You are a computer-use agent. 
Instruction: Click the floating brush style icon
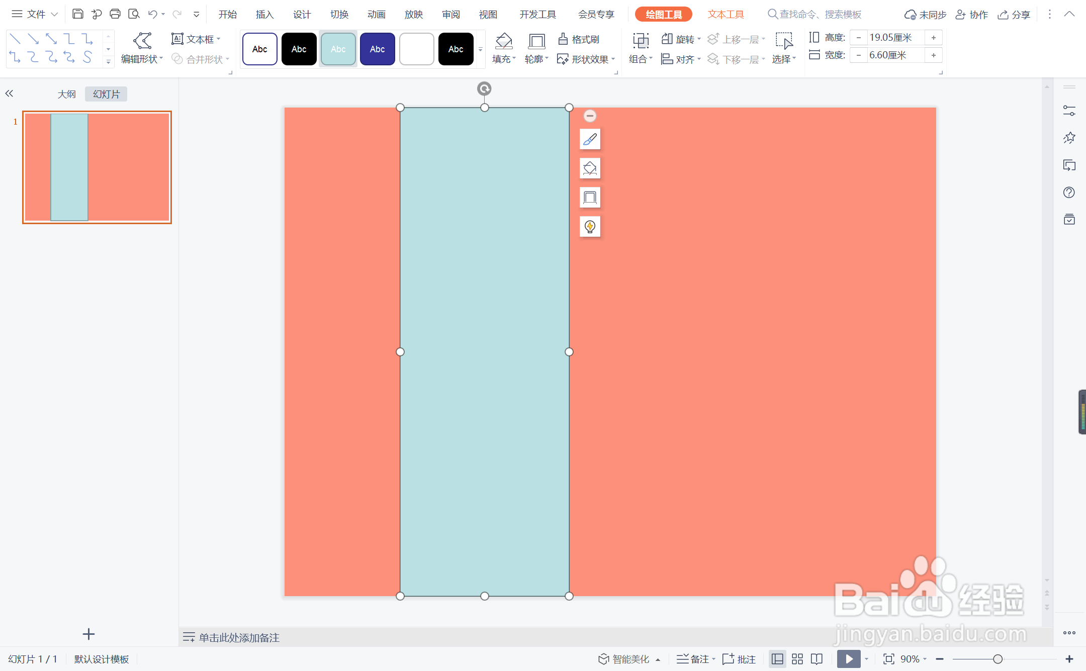pos(590,139)
